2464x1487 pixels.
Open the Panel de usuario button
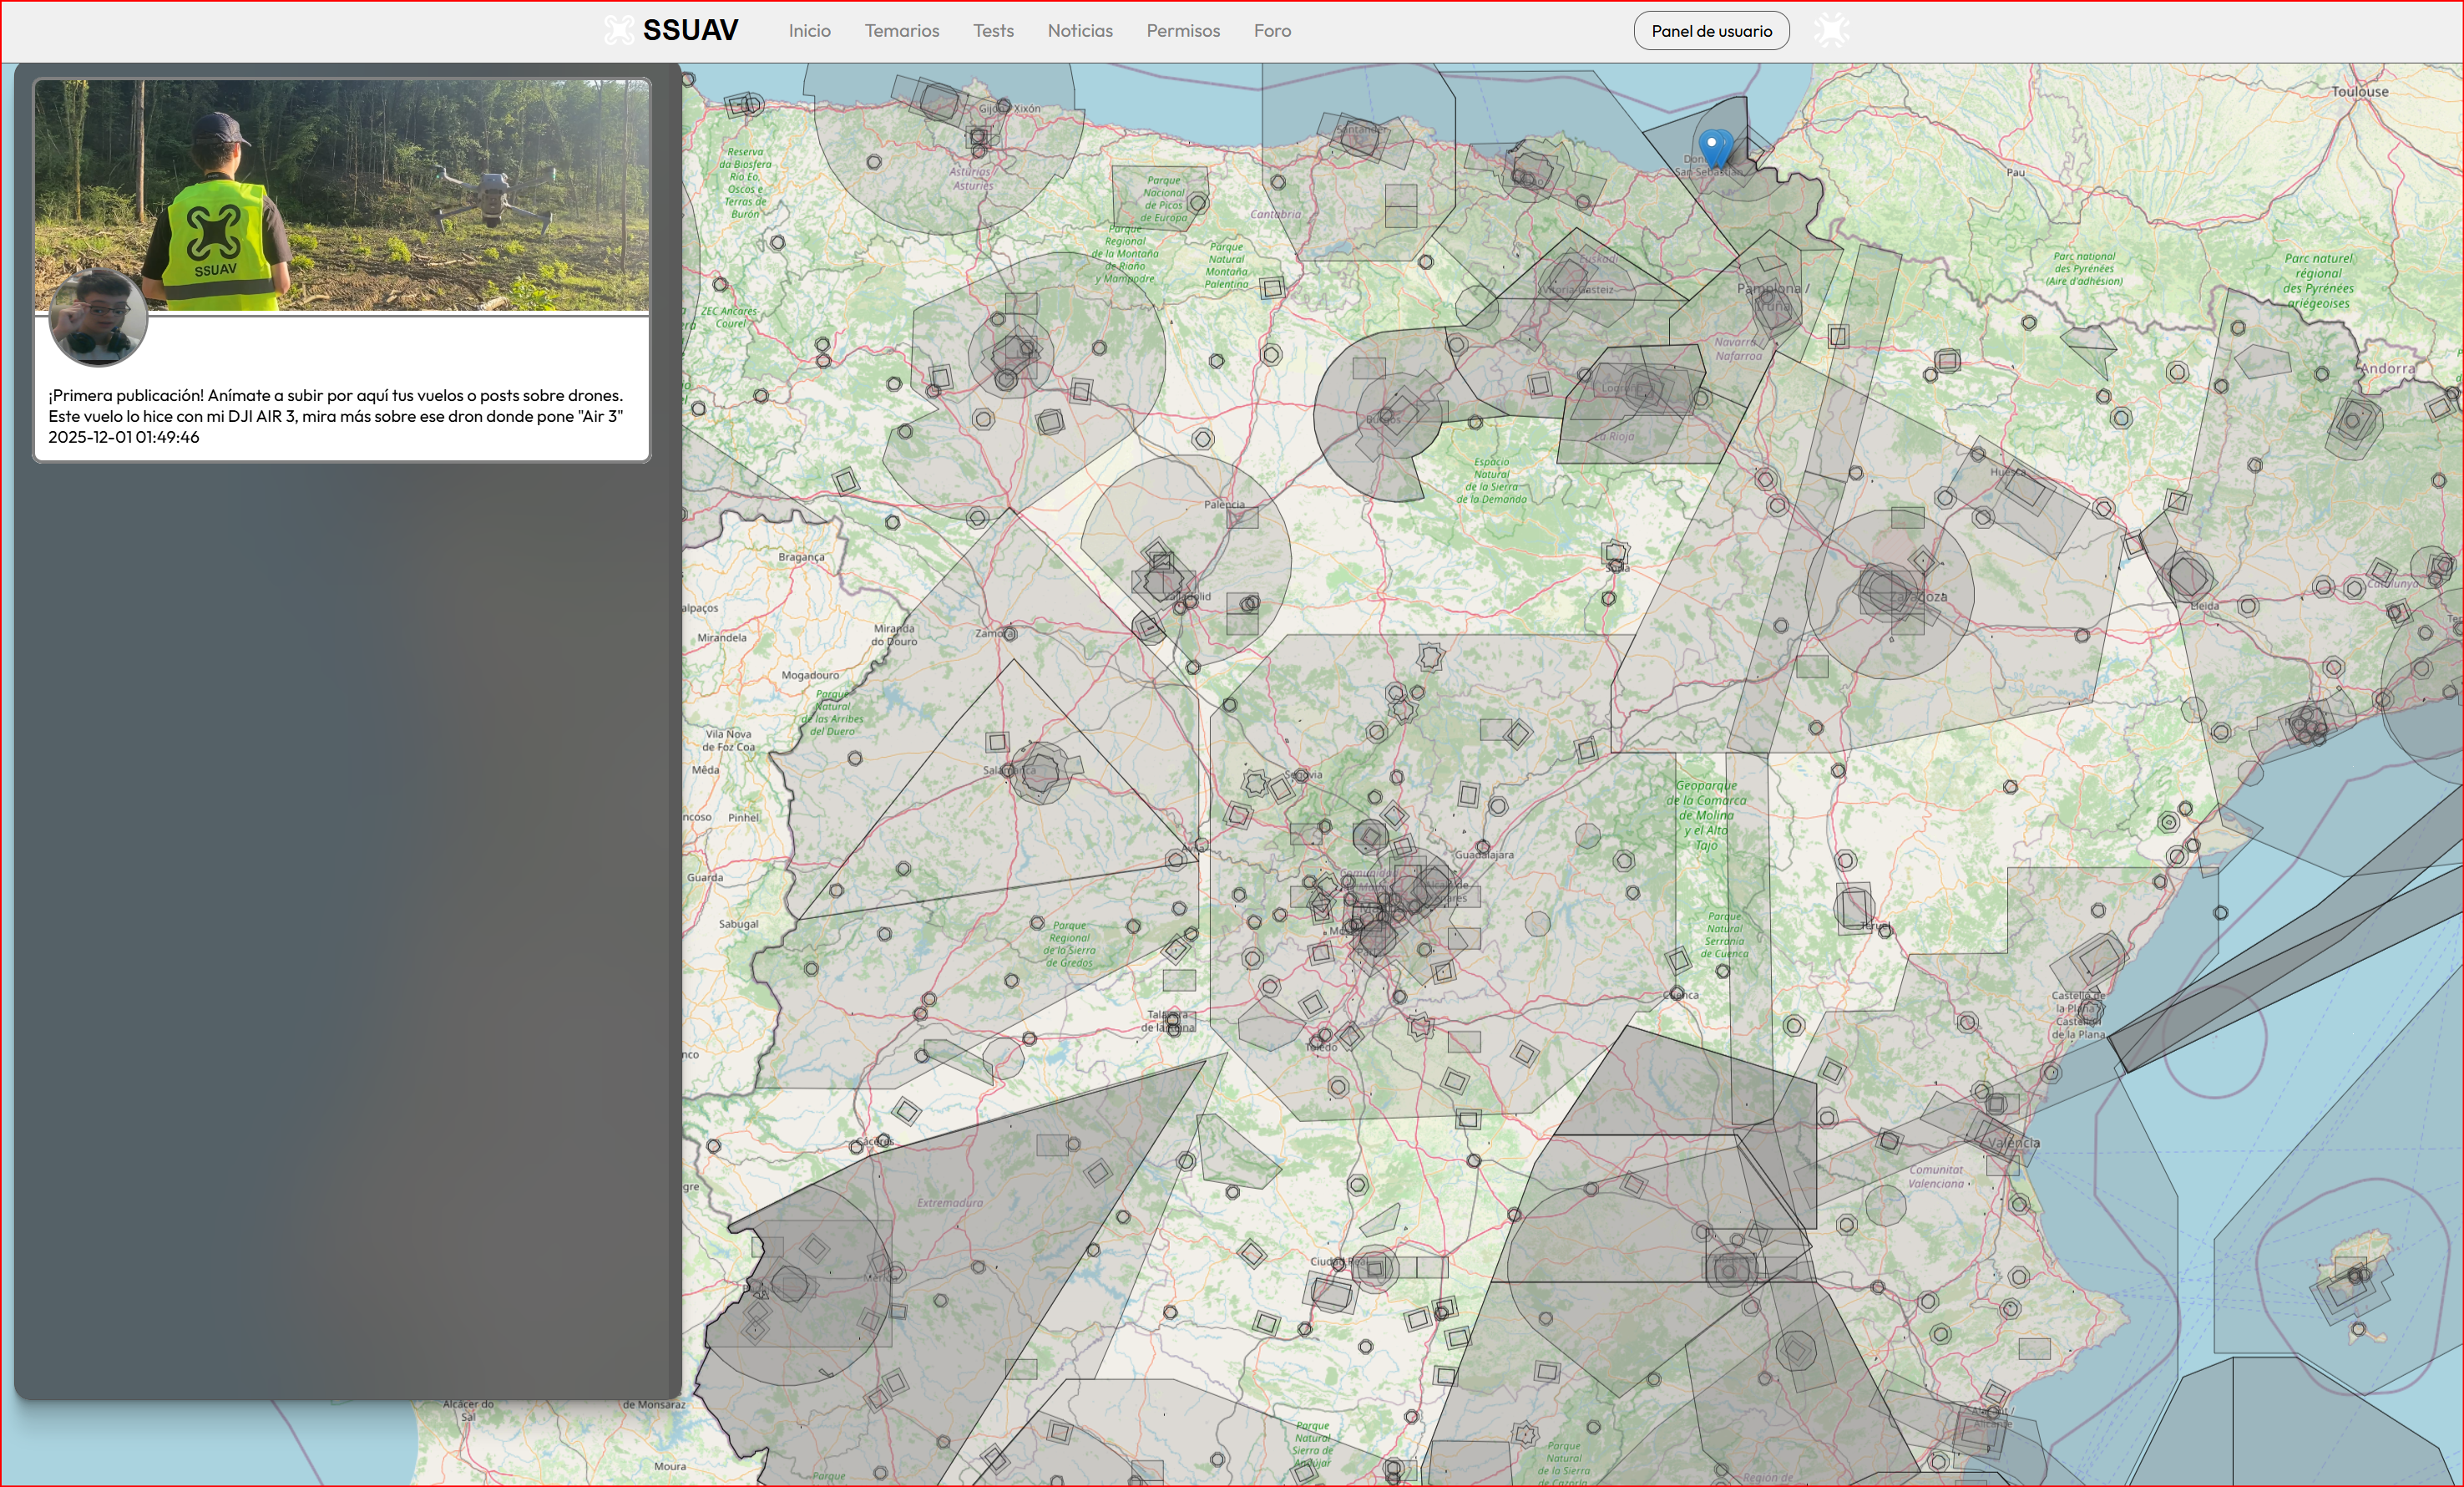(1711, 31)
